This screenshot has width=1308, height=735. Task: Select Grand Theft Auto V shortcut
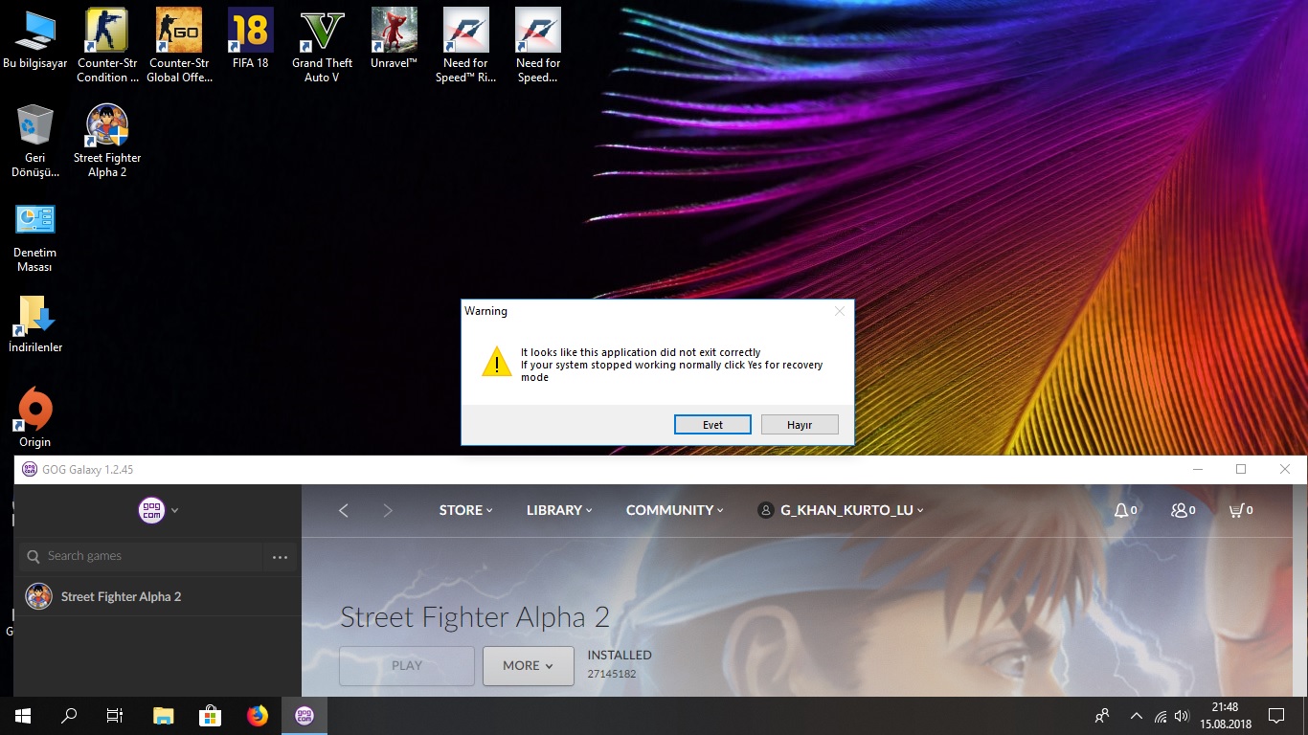322,45
